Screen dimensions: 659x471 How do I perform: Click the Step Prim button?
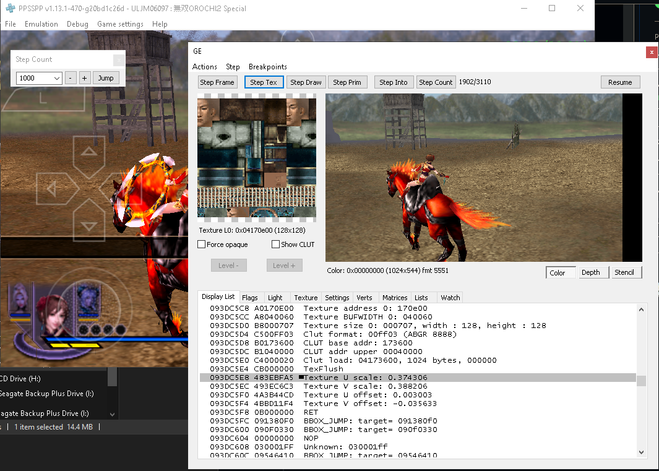347,82
